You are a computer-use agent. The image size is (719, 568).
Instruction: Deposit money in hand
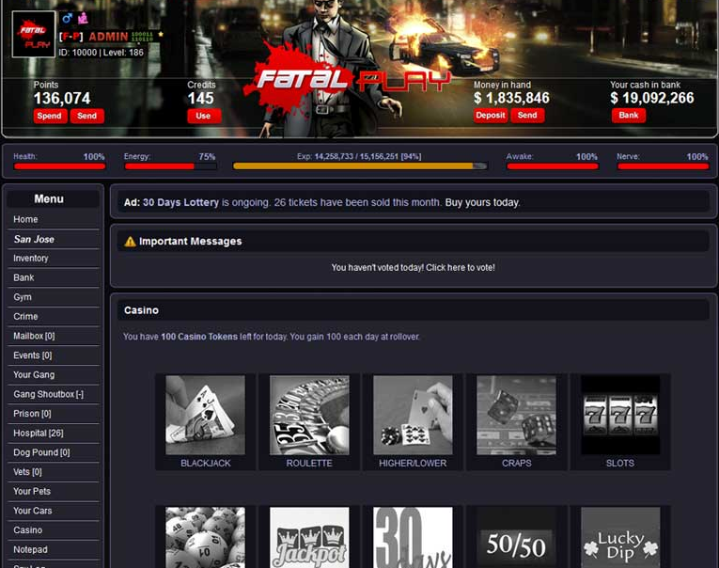[491, 115]
